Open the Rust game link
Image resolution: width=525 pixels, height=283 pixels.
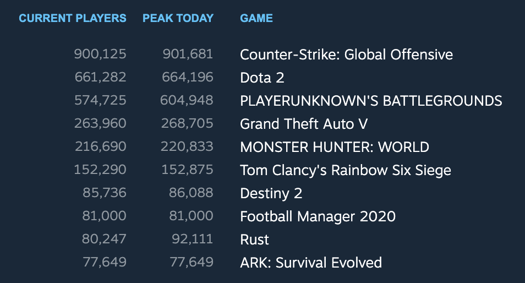coord(254,240)
